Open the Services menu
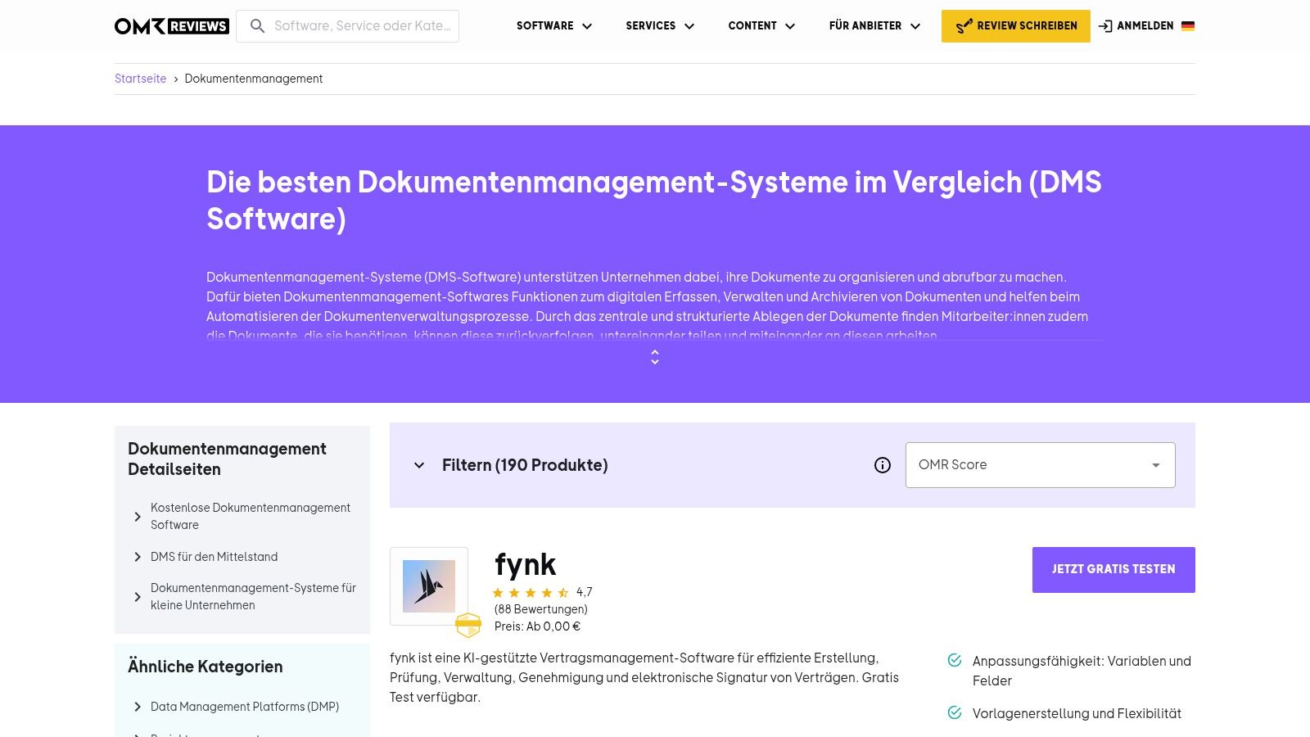 point(659,26)
